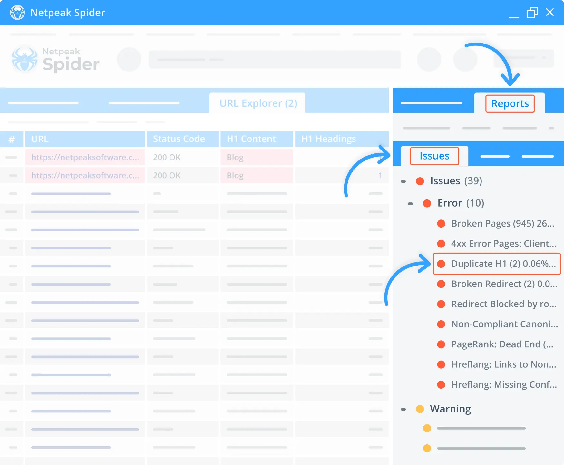Click the yellow dot beside Warning
This screenshot has height=465, width=564.
click(x=420, y=409)
